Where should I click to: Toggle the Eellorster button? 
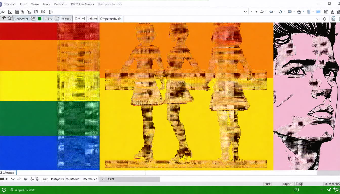point(21,19)
